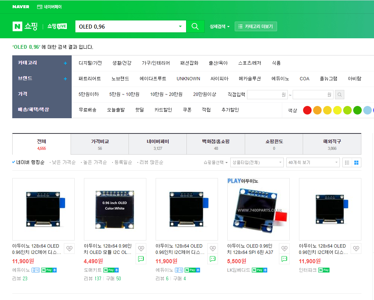Filter by 5만원이하 price range
The width and height of the screenshot is (374, 300).
[89, 94]
